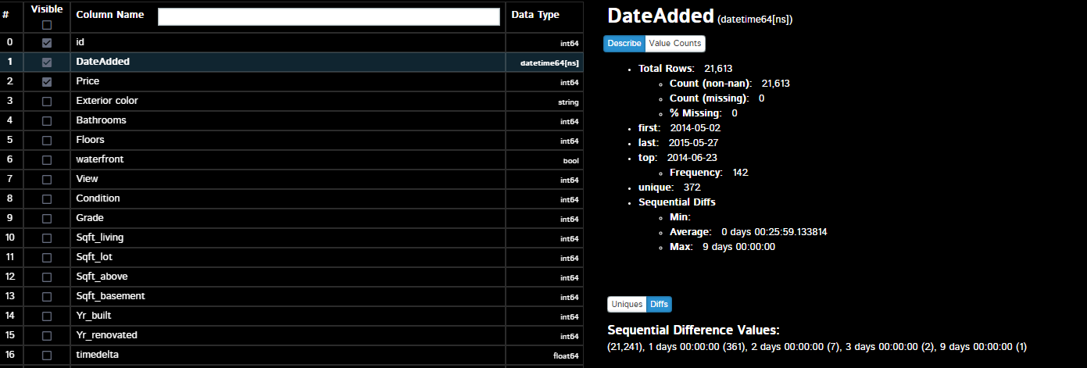Click the top date 2014-06-23
This screenshot has width=1087, height=368.
pos(692,158)
